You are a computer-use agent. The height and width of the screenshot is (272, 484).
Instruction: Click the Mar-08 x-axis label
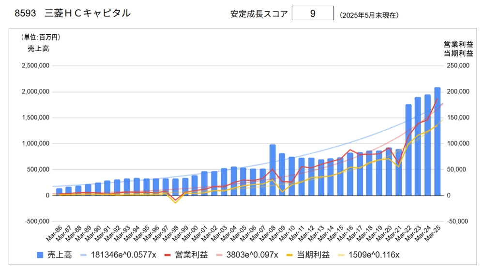[x=267, y=233]
